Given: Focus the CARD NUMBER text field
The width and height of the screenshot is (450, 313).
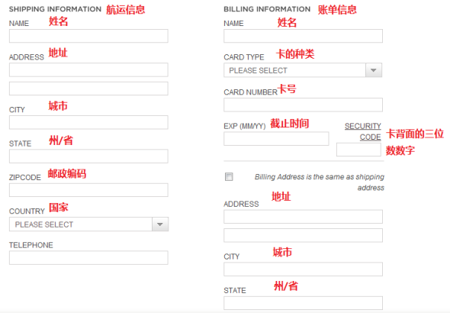Looking at the screenshot, I should (x=303, y=105).
